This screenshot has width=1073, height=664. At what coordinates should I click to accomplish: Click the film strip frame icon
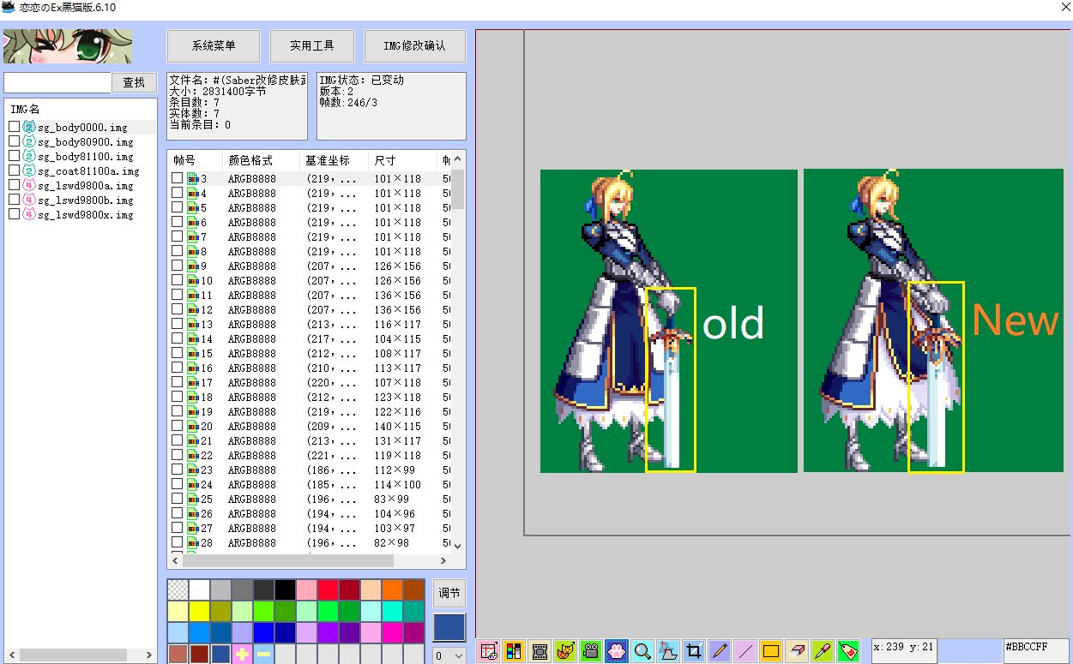pos(540,650)
